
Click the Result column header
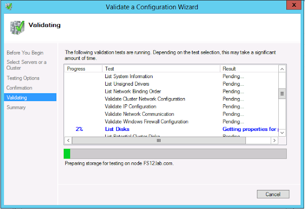[249, 69]
